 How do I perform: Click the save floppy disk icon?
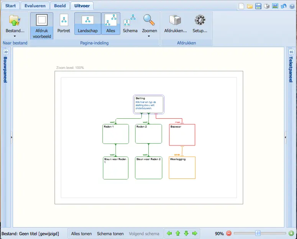258,6
